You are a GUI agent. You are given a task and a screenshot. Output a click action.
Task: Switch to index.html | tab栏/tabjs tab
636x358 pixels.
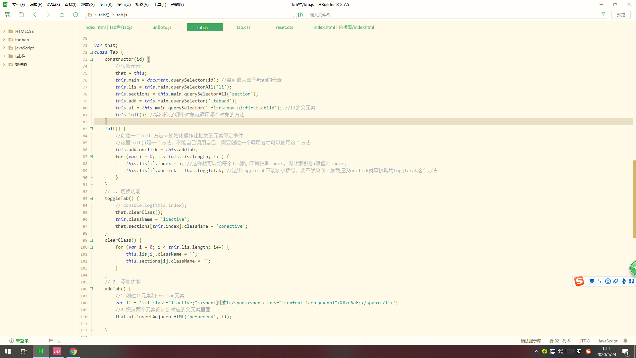(108, 27)
